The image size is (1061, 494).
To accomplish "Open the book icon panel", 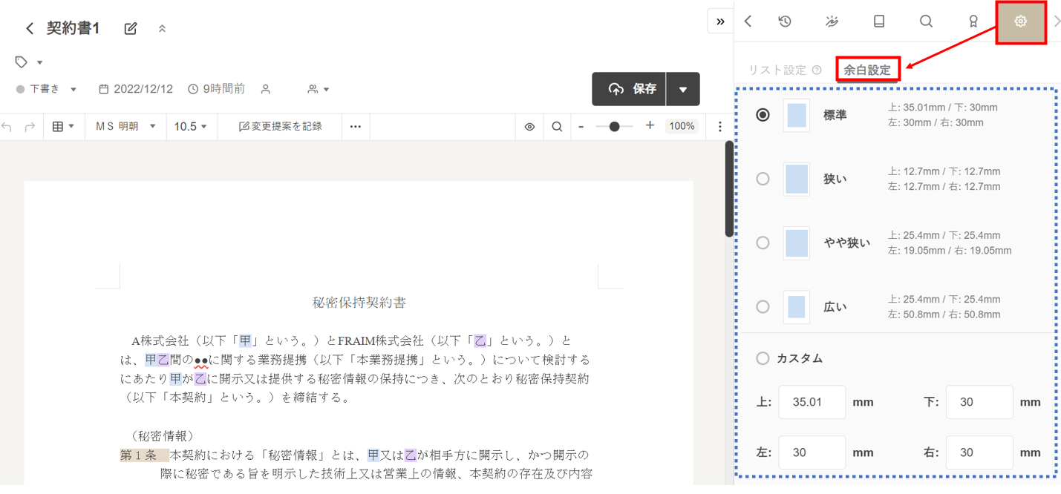I will tap(879, 22).
